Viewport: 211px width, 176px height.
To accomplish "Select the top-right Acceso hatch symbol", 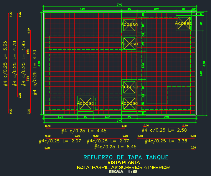I will point(184,23).
